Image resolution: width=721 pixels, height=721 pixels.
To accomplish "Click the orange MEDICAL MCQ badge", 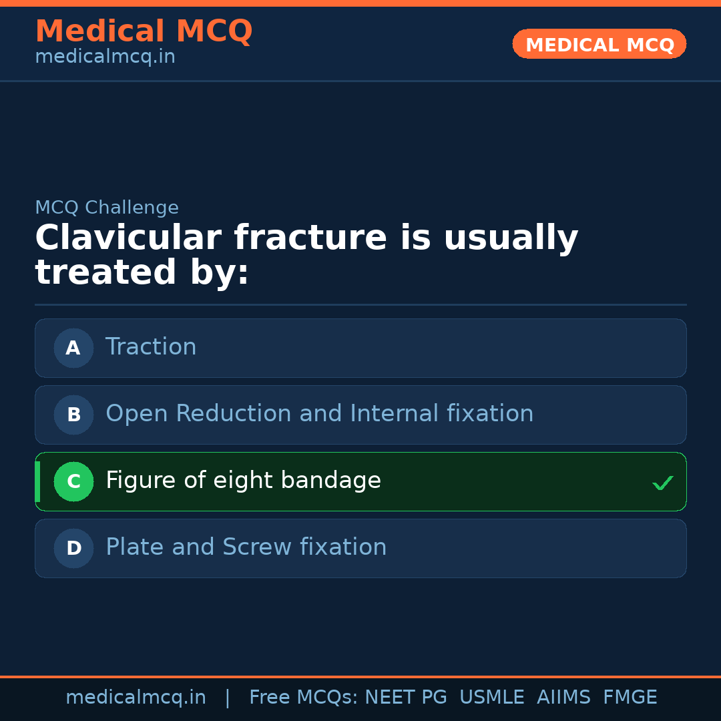I will point(599,45).
